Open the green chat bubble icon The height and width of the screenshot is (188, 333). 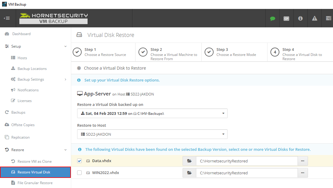point(273,18)
